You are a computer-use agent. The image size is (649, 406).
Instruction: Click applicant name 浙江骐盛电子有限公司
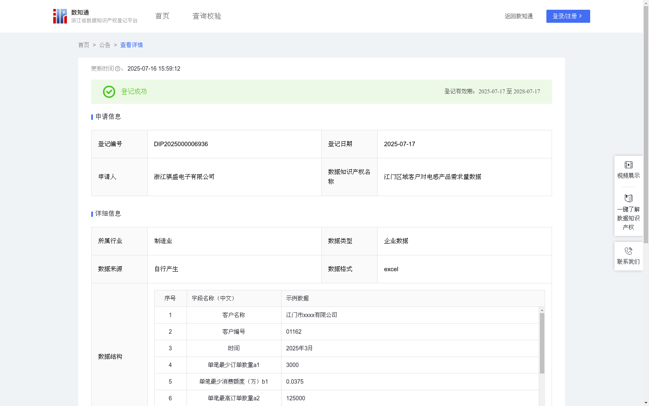click(184, 177)
